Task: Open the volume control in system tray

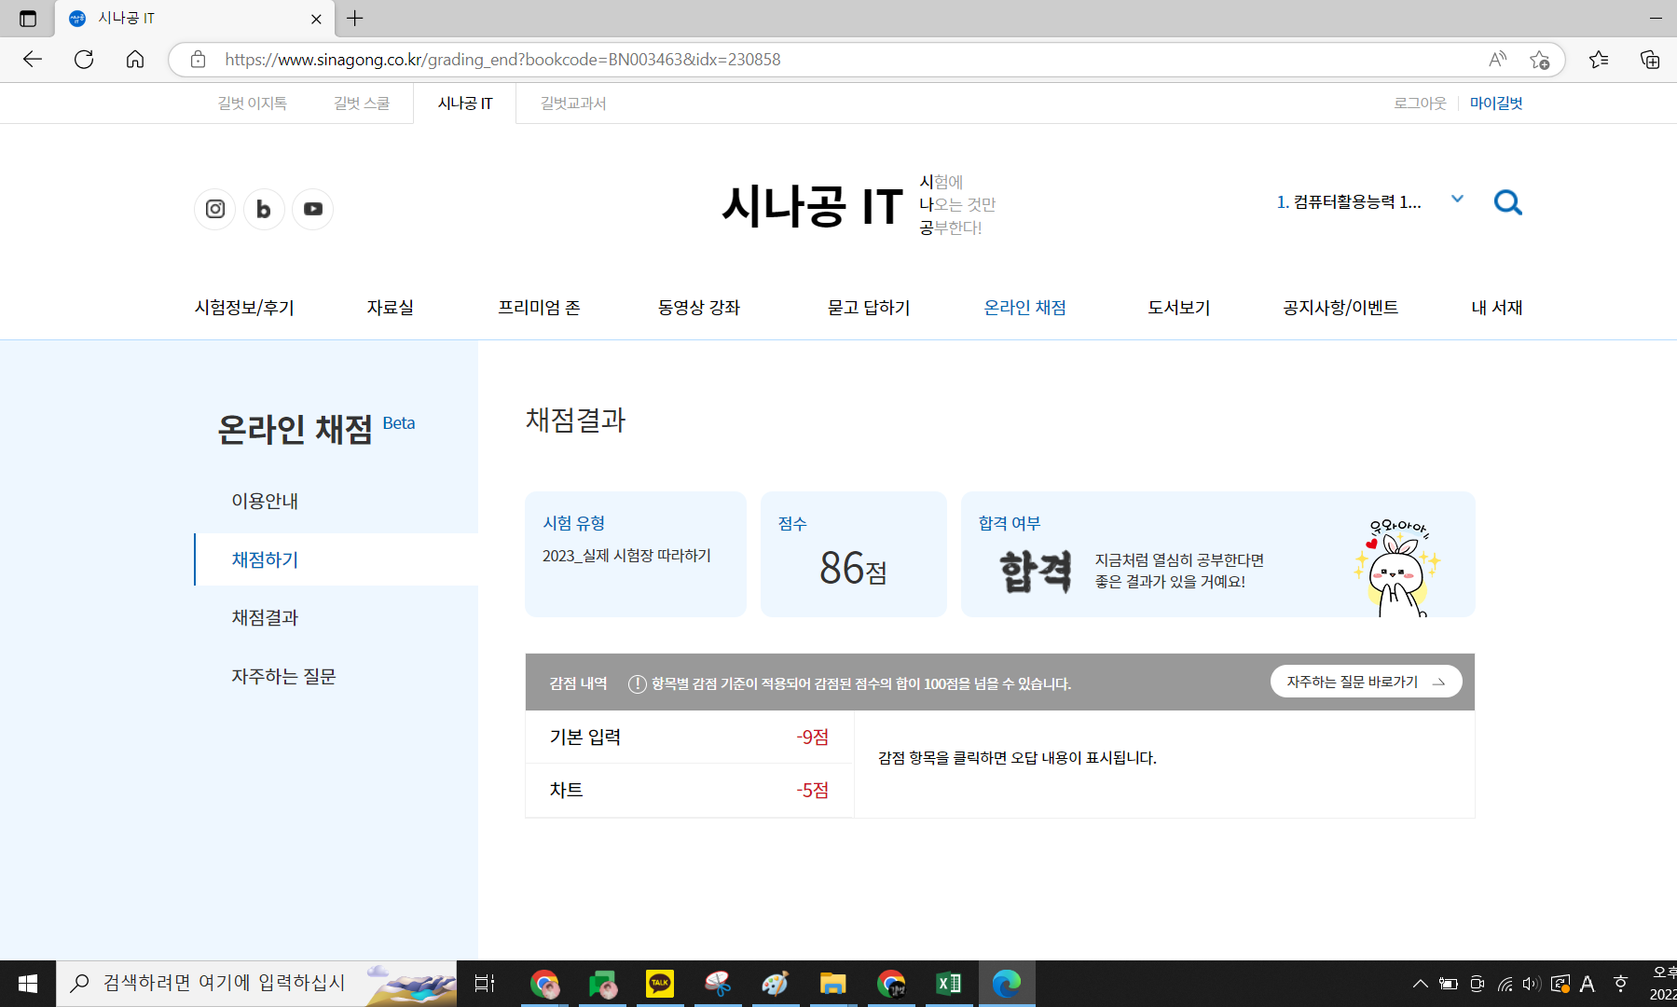Action: [1532, 984]
